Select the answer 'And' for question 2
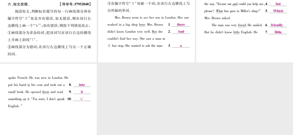Screen dimensions: 293x135 (181, 32)
